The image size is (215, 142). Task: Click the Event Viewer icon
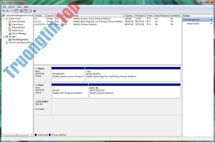(10, 24)
